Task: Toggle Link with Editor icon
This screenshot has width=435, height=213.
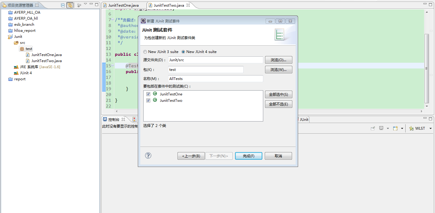Action: pos(70,5)
